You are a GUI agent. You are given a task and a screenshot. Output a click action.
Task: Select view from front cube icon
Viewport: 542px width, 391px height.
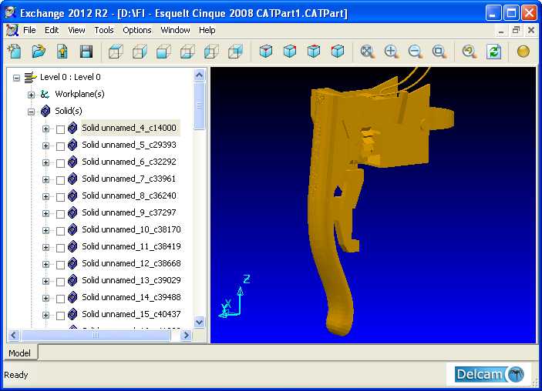[x=163, y=52]
